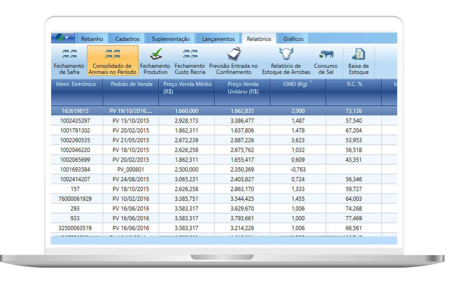Click sales order PV 21/05/2015
Image resolution: width=459 pixels, height=283 pixels.
(131, 140)
